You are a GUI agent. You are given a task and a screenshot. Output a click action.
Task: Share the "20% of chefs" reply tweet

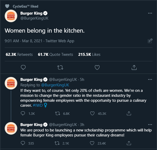point(129,113)
